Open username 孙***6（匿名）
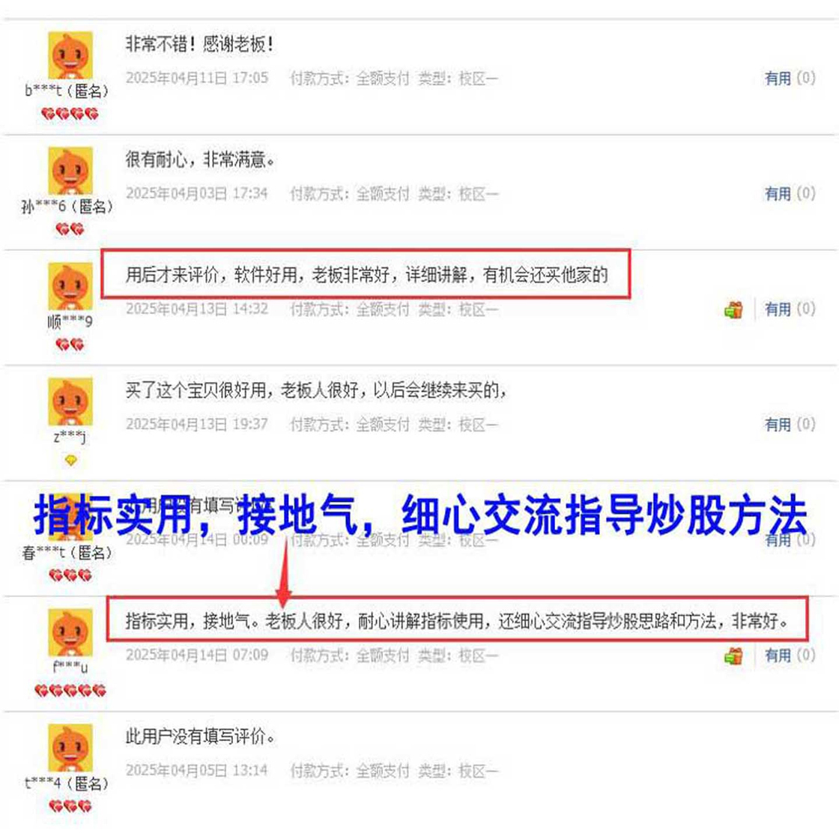This screenshot has width=839, height=839. (x=67, y=206)
